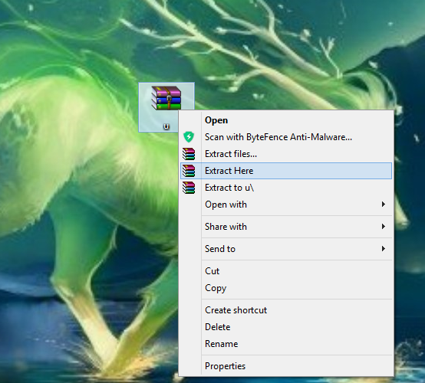425x383 pixels.
Task: Expand the Open with submenu arrow
Action: pos(384,205)
